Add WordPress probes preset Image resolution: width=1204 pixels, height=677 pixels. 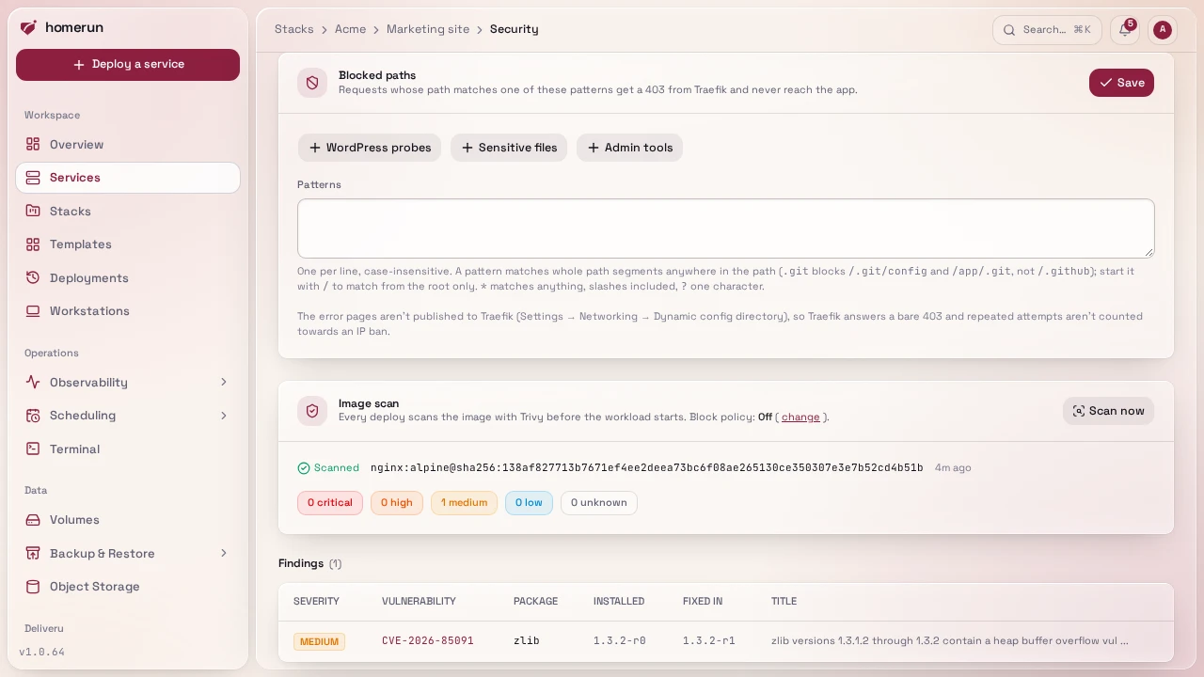[370, 148]
